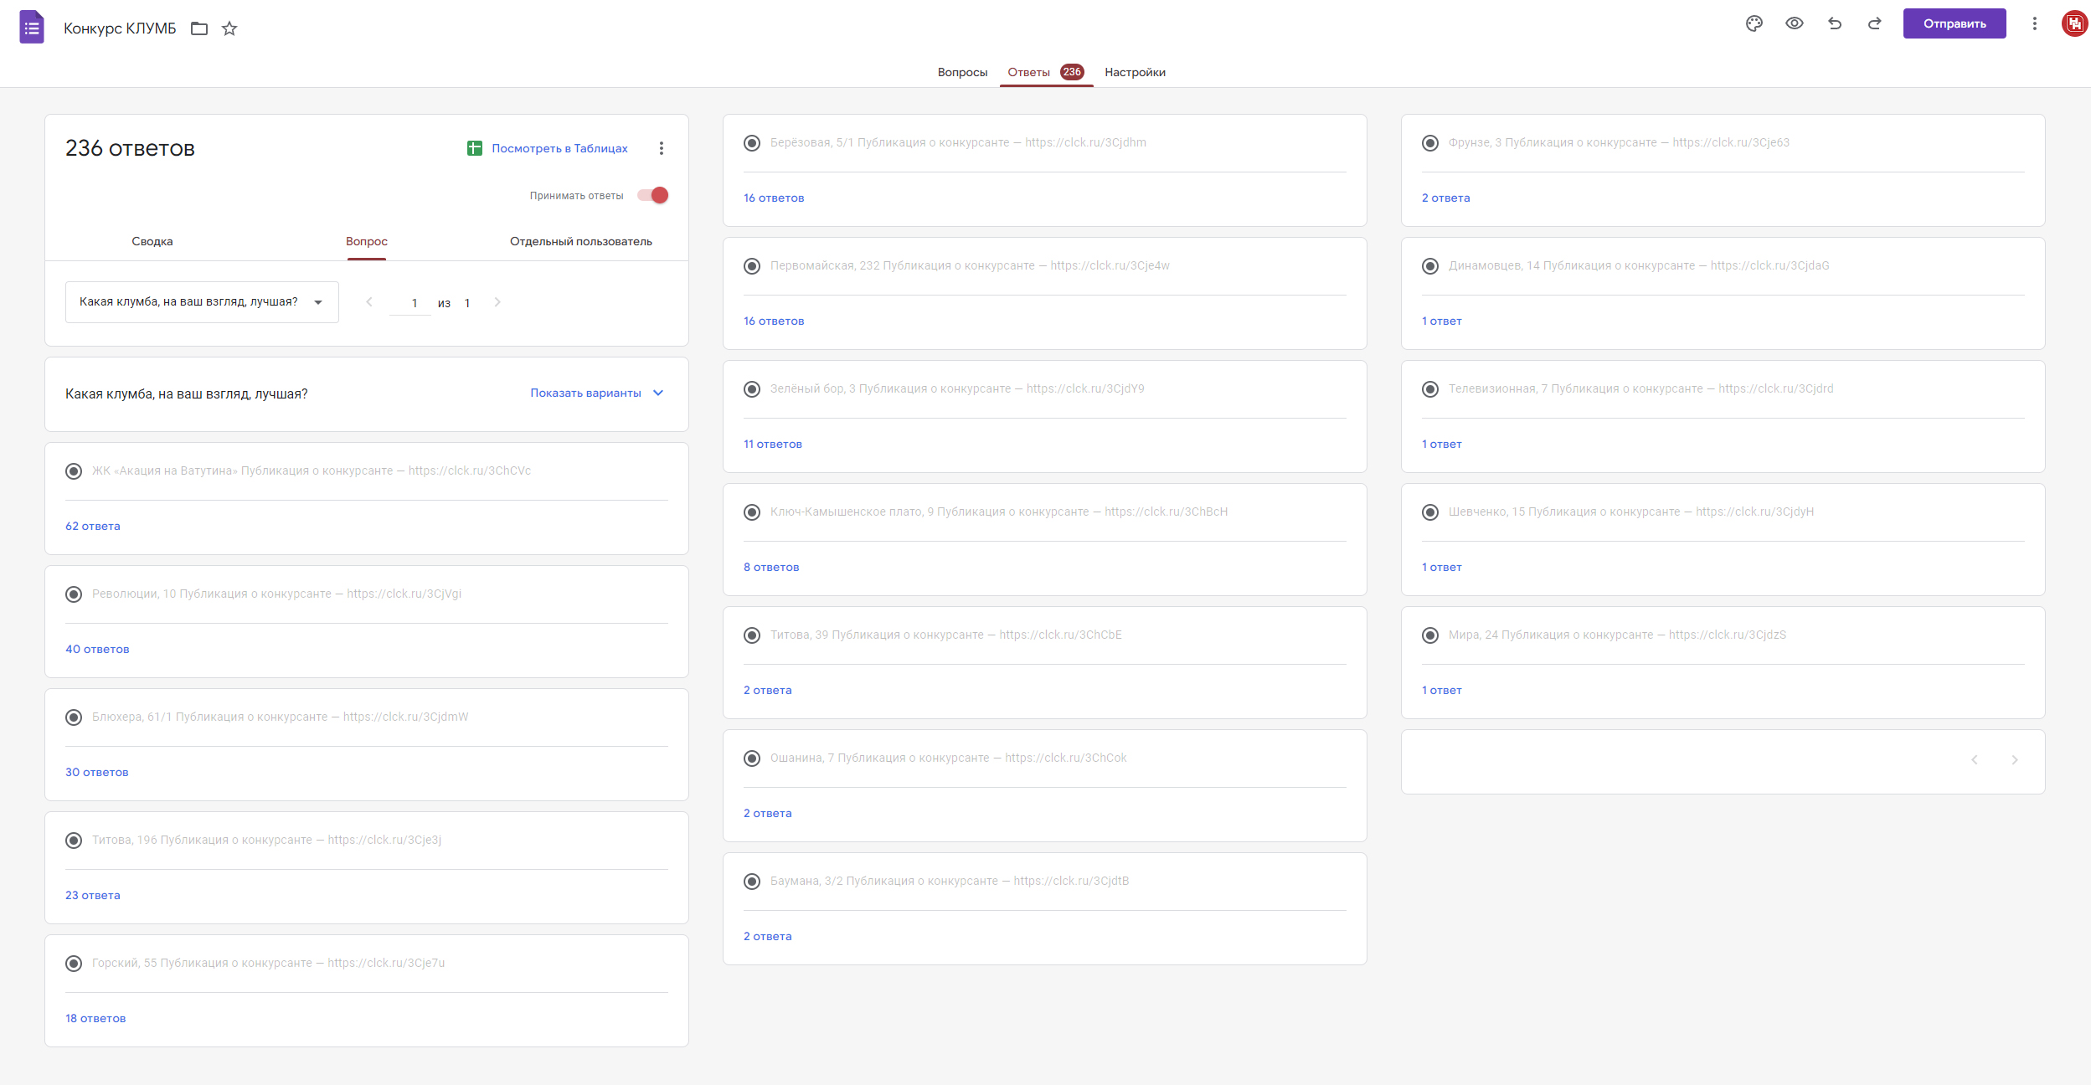This screenshot has width=2091, height=1085.
Task: Click the undo arrow icon
Action: [x=1834, y=23]
